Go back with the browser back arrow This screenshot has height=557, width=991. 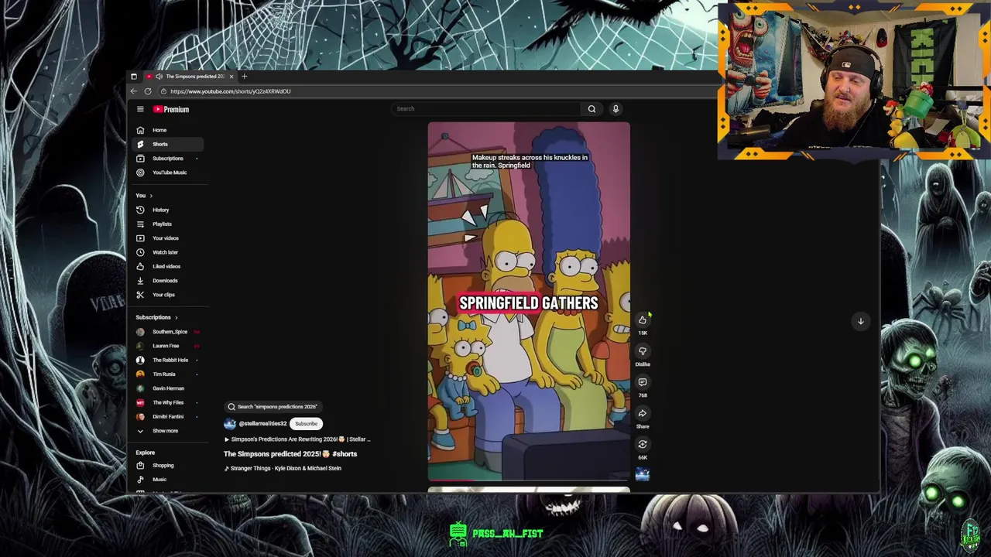pyautogui.click(x=133, y=91)
